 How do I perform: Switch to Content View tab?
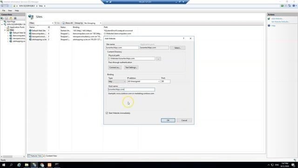[x=50, y=156]
